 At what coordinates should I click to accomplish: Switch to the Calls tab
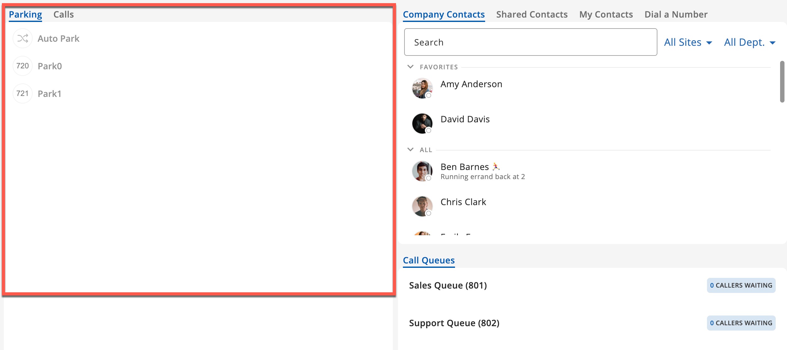[x=63, y=14]
